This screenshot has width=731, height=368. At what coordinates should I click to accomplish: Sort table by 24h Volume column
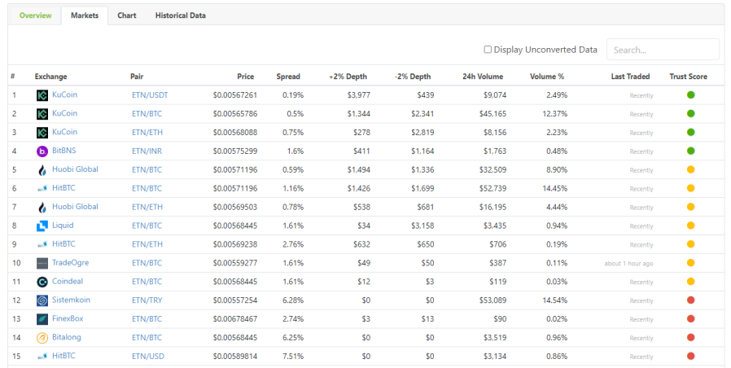tap(484, 77)
